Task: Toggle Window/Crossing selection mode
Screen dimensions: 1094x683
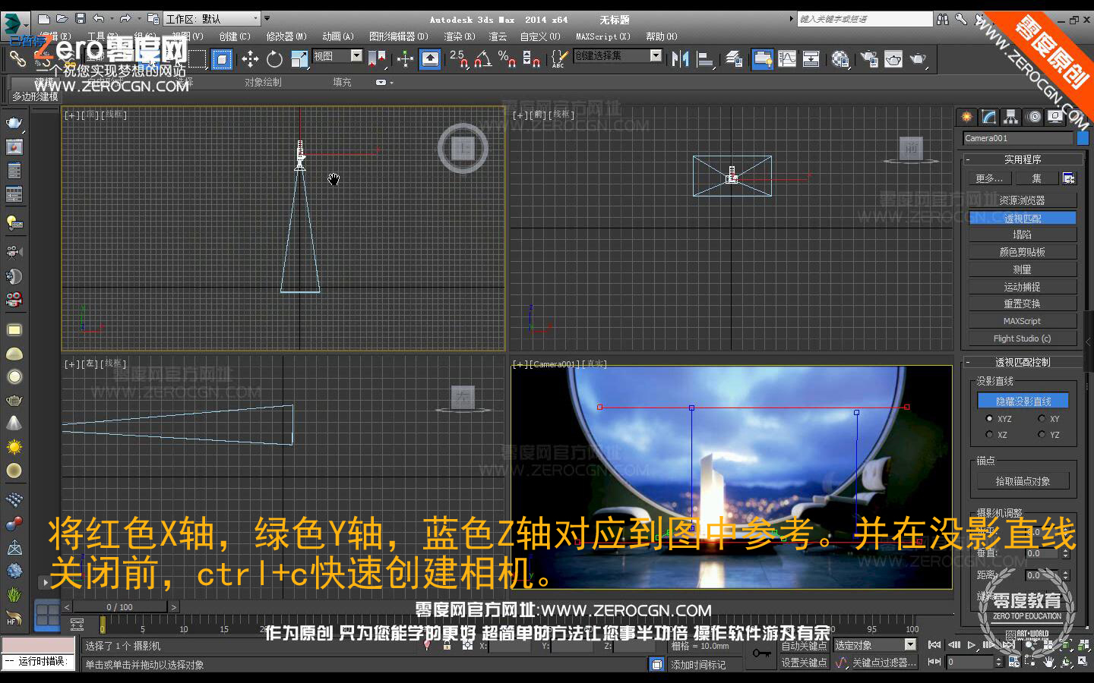Action: tap(221, 59)
